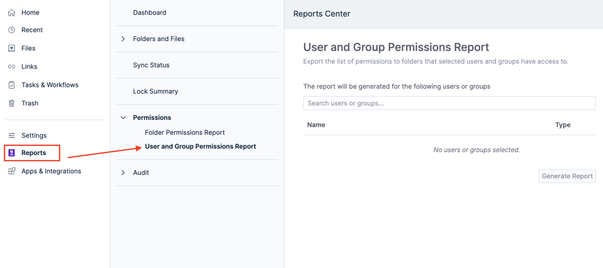The image size is (603, 268).
Task: Select Folders and Files category
Action: point(158,39)
